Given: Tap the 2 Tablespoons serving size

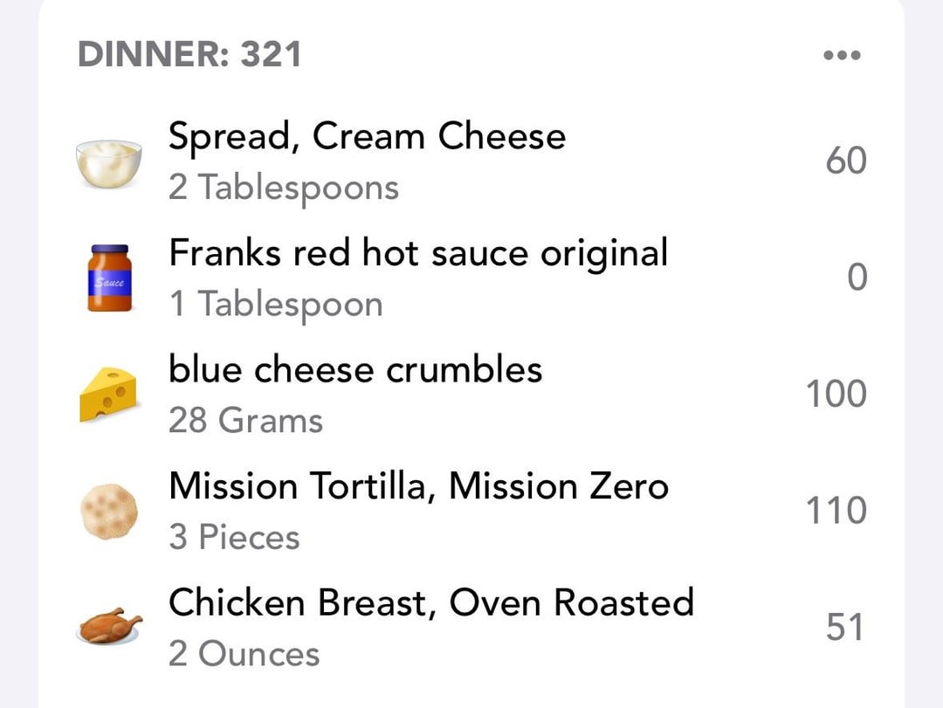Looking at the screenshot, I should coord(283,189).
